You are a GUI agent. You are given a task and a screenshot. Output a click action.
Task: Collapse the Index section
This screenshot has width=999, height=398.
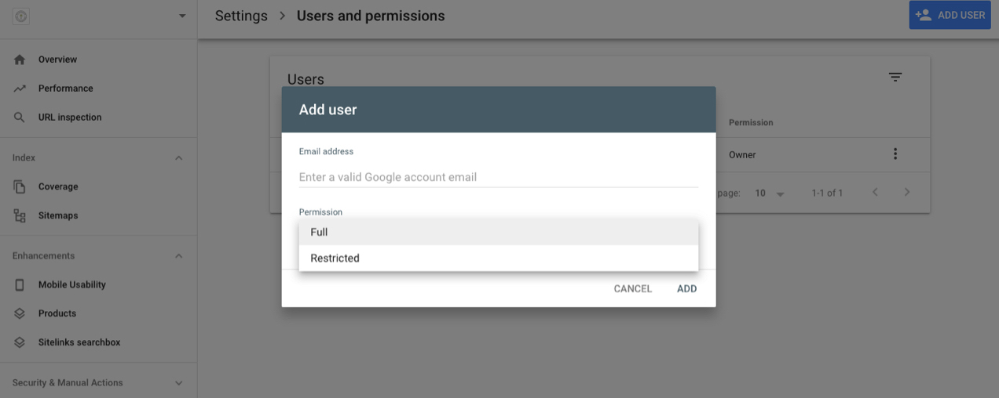coord(178,157)
